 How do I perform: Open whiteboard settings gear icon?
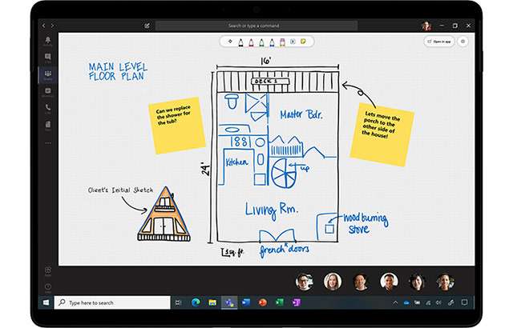pyautogui.click(x=463, y=42)
